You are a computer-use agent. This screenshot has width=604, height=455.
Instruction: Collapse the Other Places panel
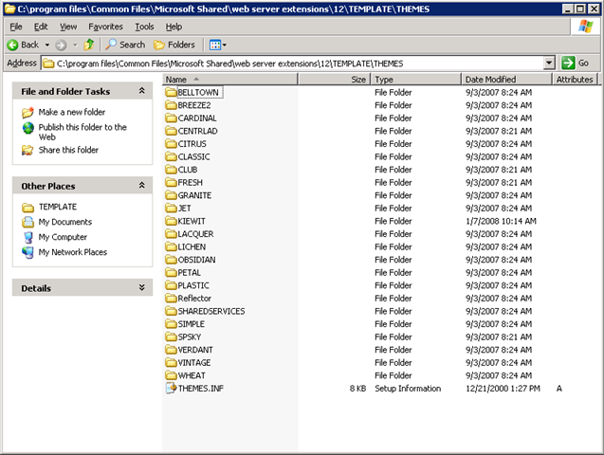click(142, 186)
